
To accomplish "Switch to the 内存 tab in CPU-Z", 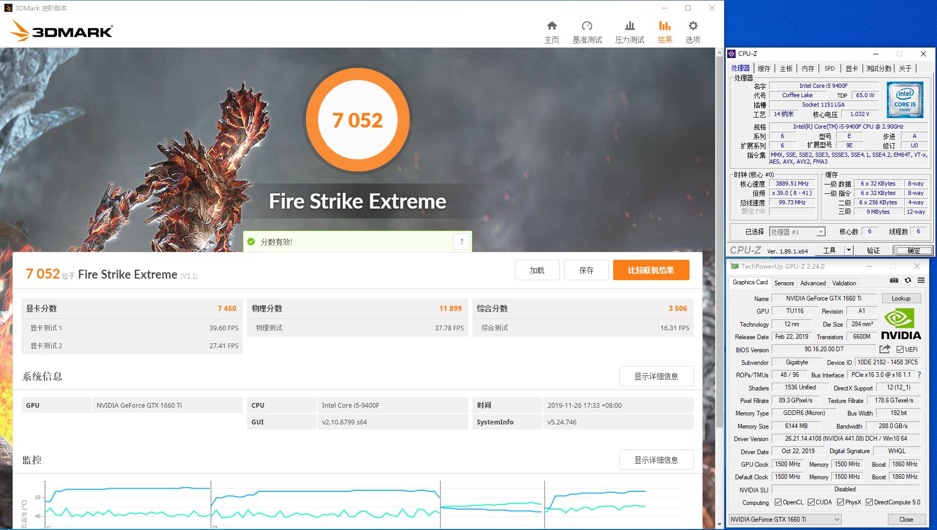I will [808, 68].
